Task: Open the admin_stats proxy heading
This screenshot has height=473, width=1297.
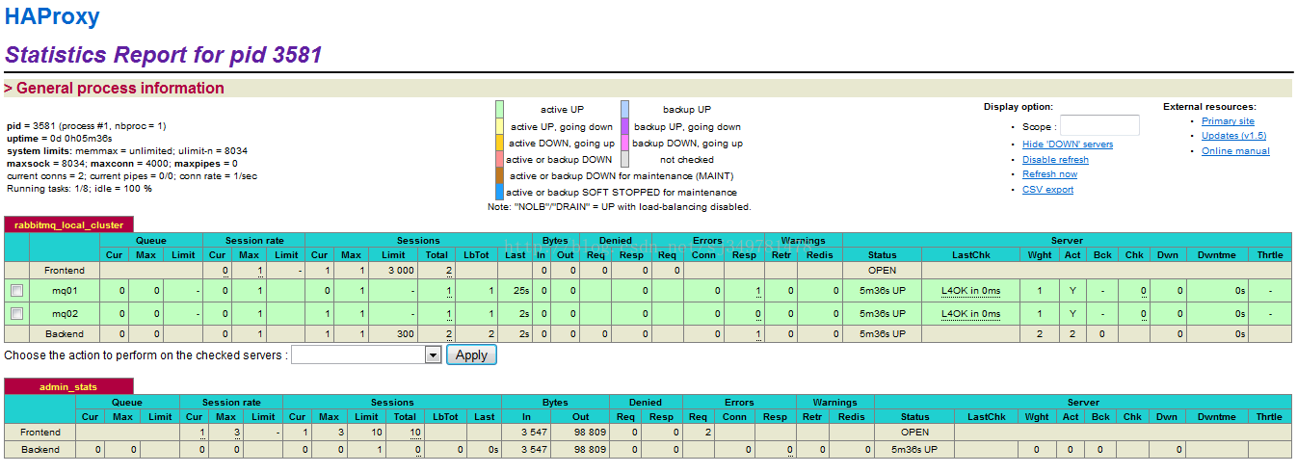Action: [x=68, y=386]
